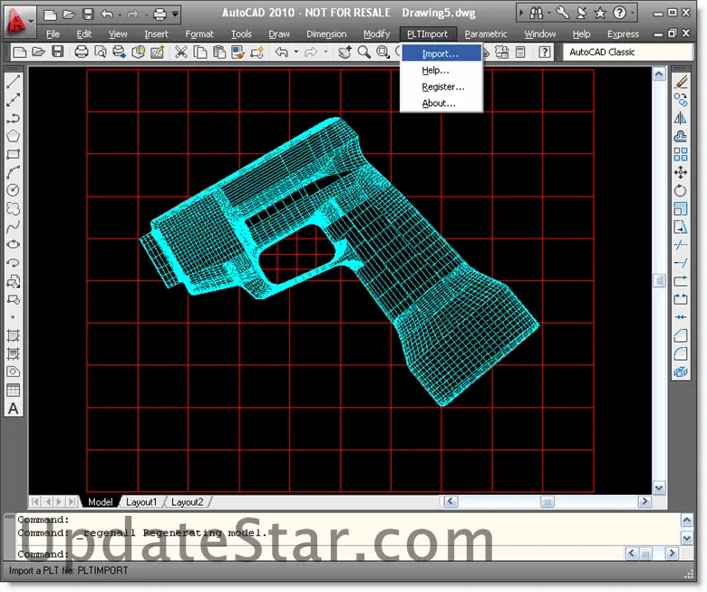The width and height of the screenshot is (707, 592).
Task: Click the command line input area
Action: pyautogui.click(x=320, y=554)
